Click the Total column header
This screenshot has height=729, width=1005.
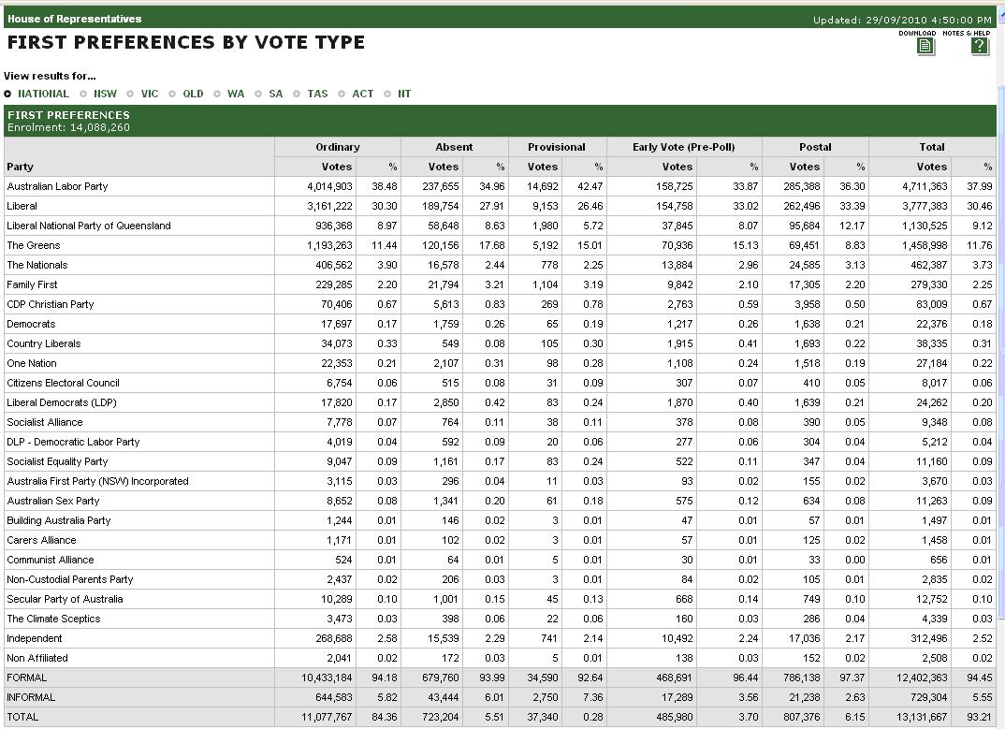click(x=931, y=147)
